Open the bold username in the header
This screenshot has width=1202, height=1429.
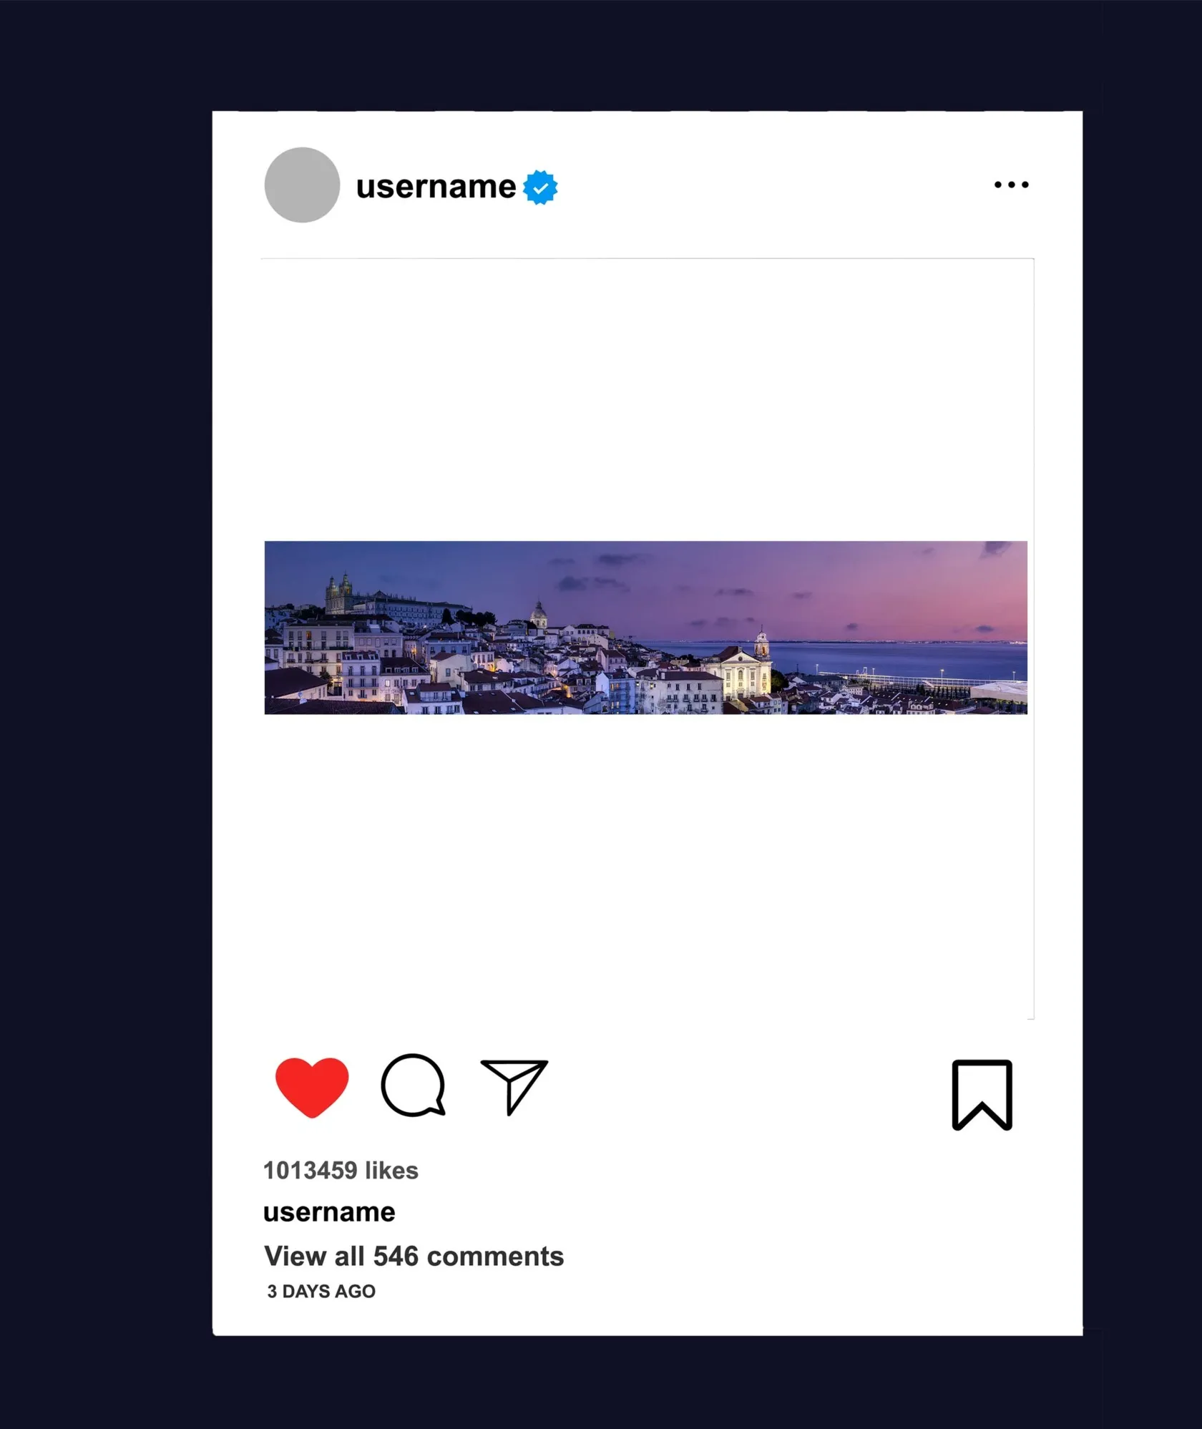(x=436, y=187)
